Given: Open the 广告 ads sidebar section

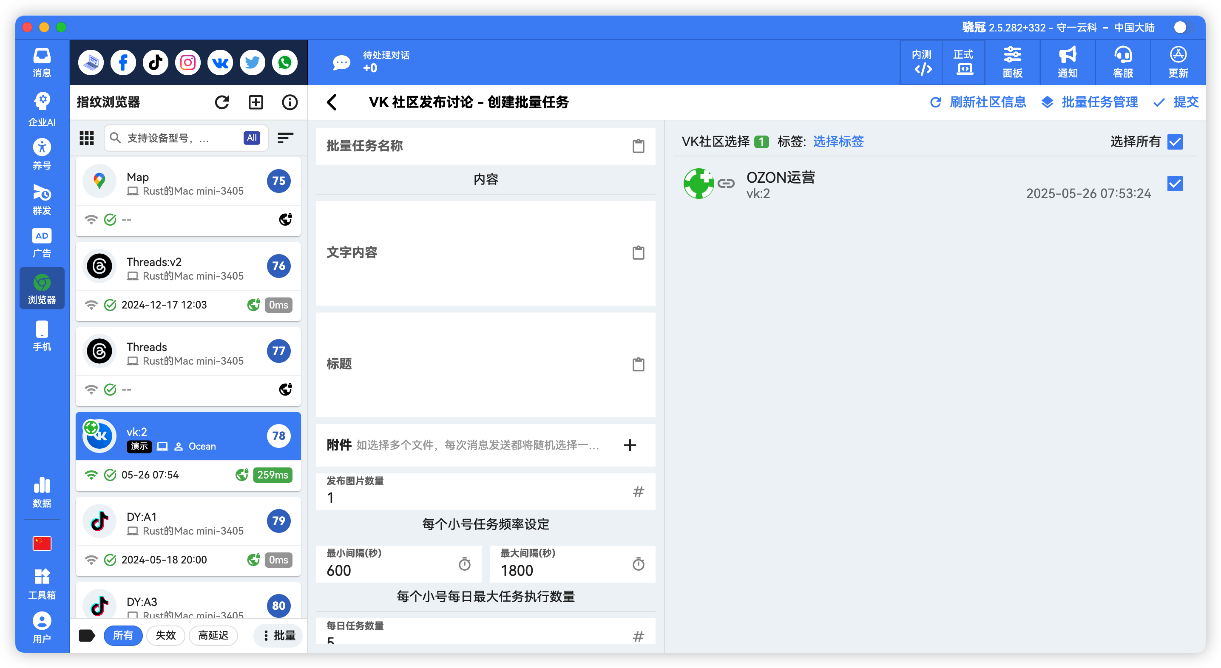Looking at the screenshot, I should pos(42,243).
